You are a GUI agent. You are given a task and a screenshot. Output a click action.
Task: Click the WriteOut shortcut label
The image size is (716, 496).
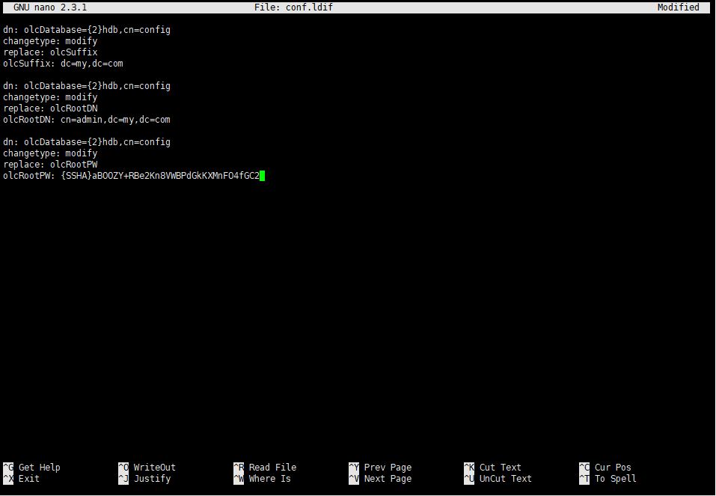click(154, 468)
